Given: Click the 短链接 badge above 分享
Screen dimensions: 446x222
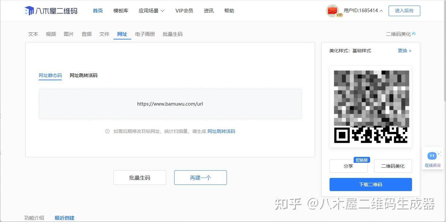Looking at the screenshot, I should (362, 160).
